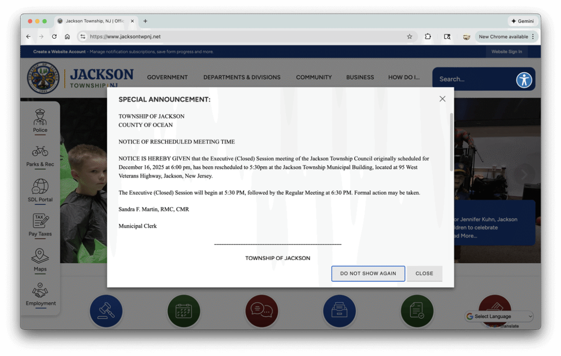
Task: Open the Chrome extensions puzzle icon
Action: [x=428, y=36]
